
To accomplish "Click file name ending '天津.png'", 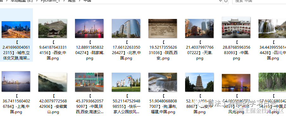I will (x=200, y=50).
